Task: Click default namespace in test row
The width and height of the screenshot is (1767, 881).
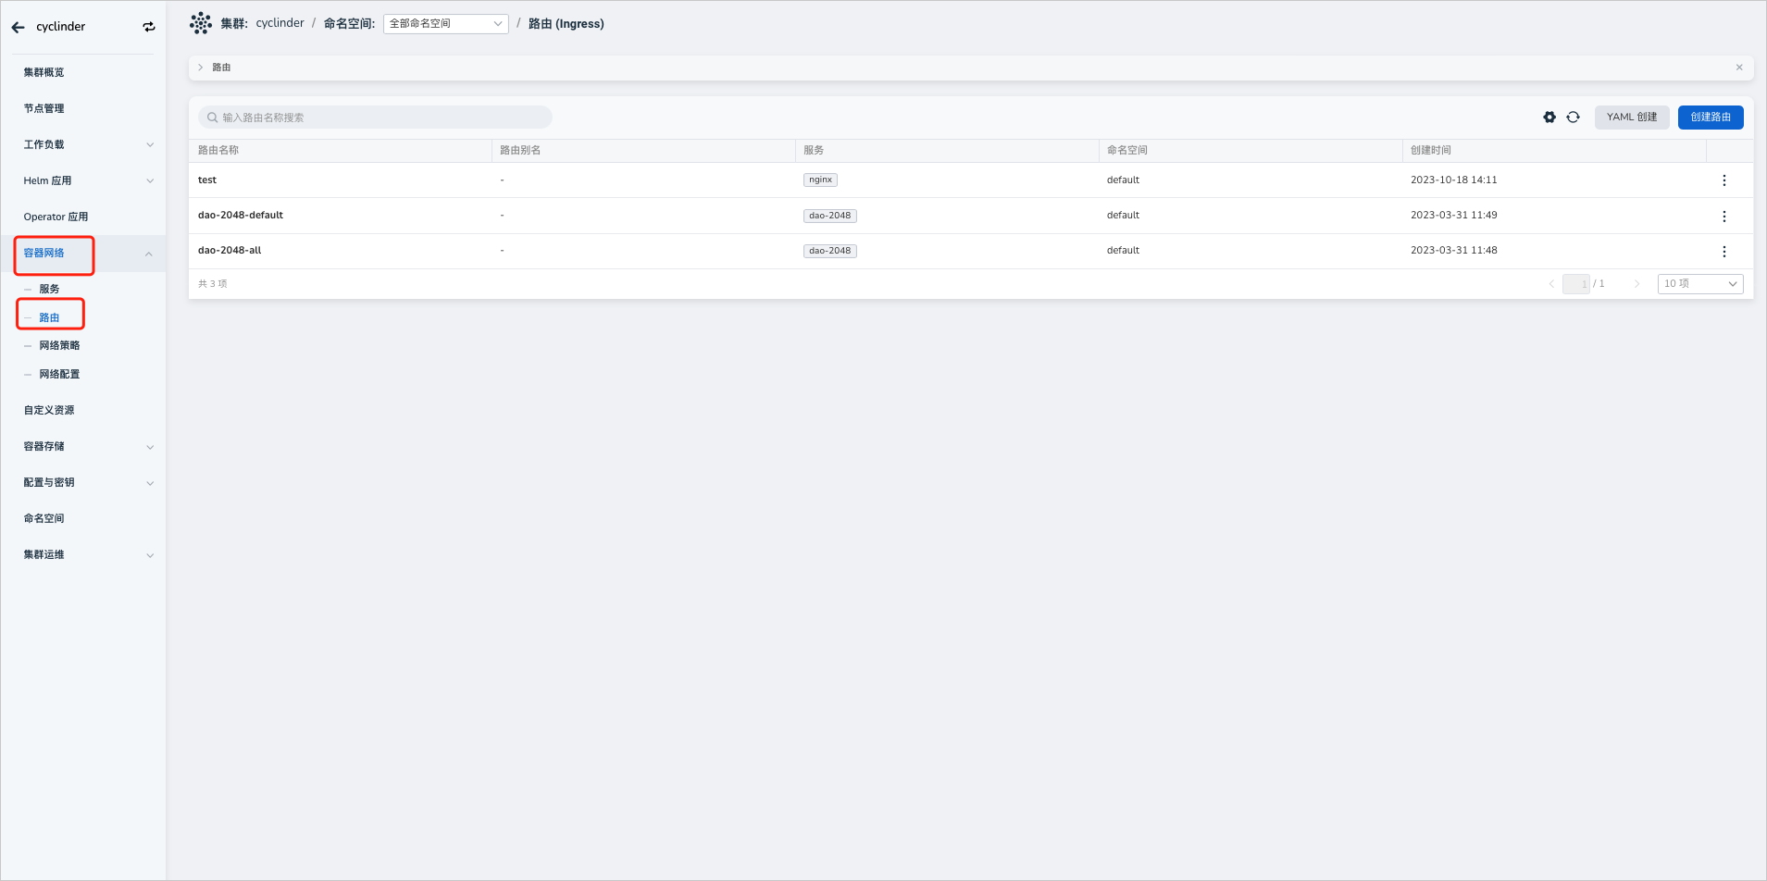Action: [1123, 180]
